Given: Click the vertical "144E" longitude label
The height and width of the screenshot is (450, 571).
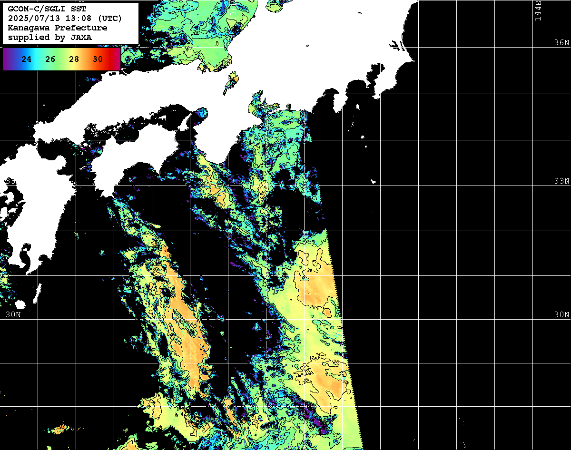Looking at the screenshot, I should tap(538, 10).
